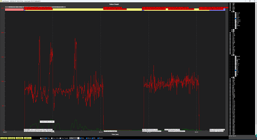Click the Log Browser app icon in title bar
The image size is (257, 140).
coord(1,1)
